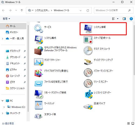Open the 回復ドライブ icon
The width and height of the screenshot is (135, 125).
click(x=88, y=107)
